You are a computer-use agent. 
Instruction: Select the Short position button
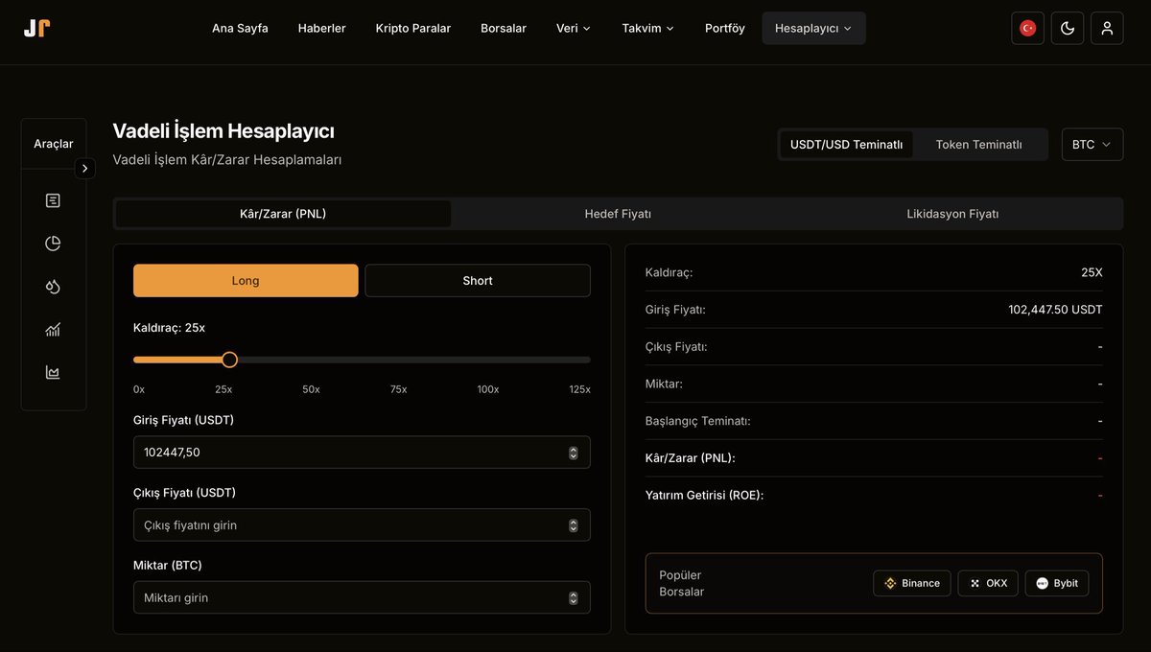pyautogui.click(x=478, y=281)
